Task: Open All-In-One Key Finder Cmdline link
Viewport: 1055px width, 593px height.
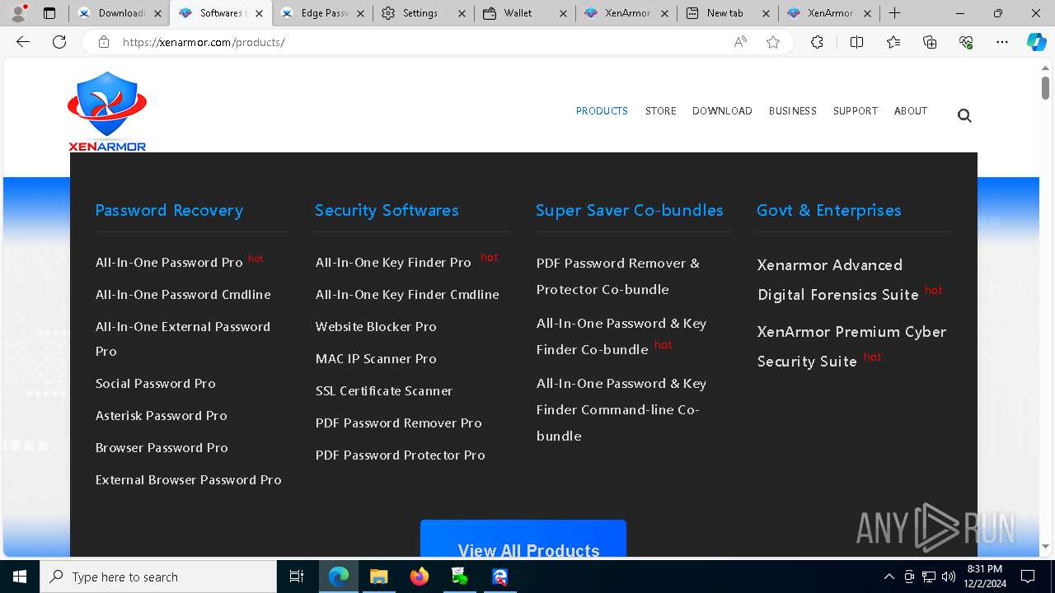Action: point(407,295)
